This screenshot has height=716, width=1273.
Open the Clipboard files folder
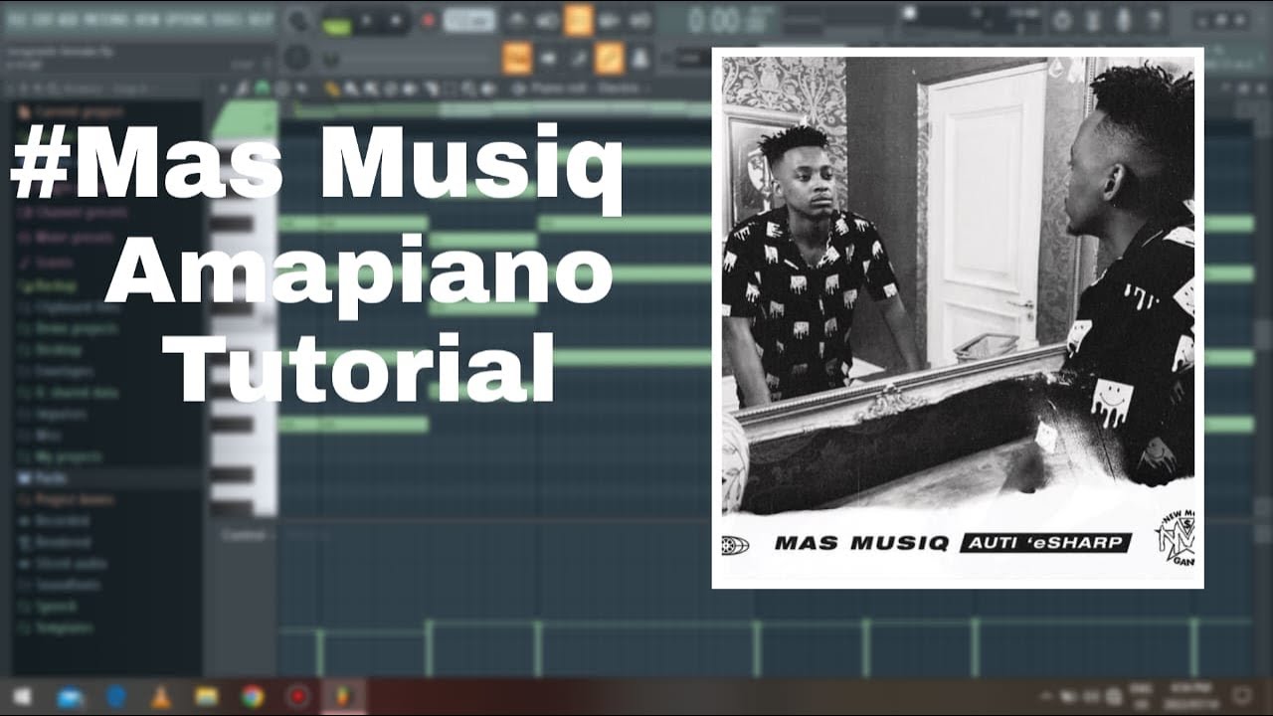(x=70, y=307)
